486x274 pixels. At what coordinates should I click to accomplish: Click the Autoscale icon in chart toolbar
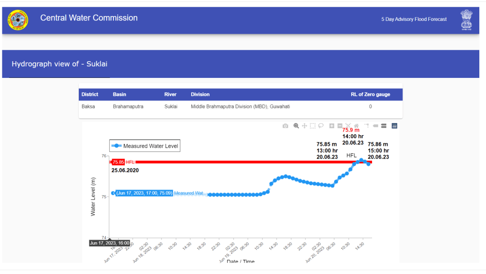pyautogui.click(x=348, y=126)
